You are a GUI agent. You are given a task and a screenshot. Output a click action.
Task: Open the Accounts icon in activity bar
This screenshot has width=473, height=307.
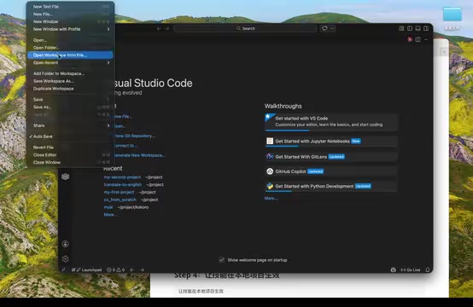[66, 244]
